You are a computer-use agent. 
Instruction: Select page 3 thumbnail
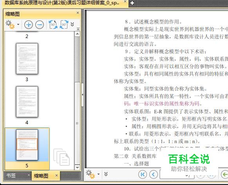(27, 58)
